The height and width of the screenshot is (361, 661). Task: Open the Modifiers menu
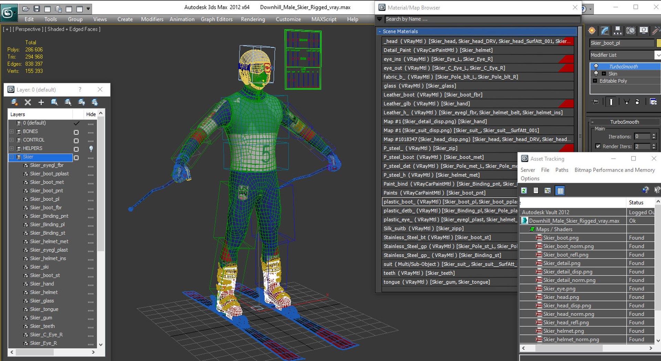pyautogui.click(x=152, y=19)
